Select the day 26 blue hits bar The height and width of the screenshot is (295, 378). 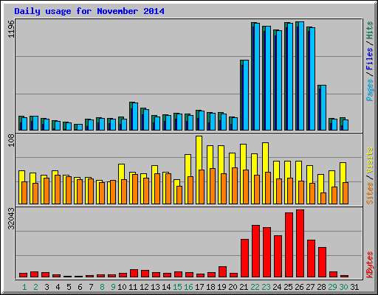(x=301, y=76)
